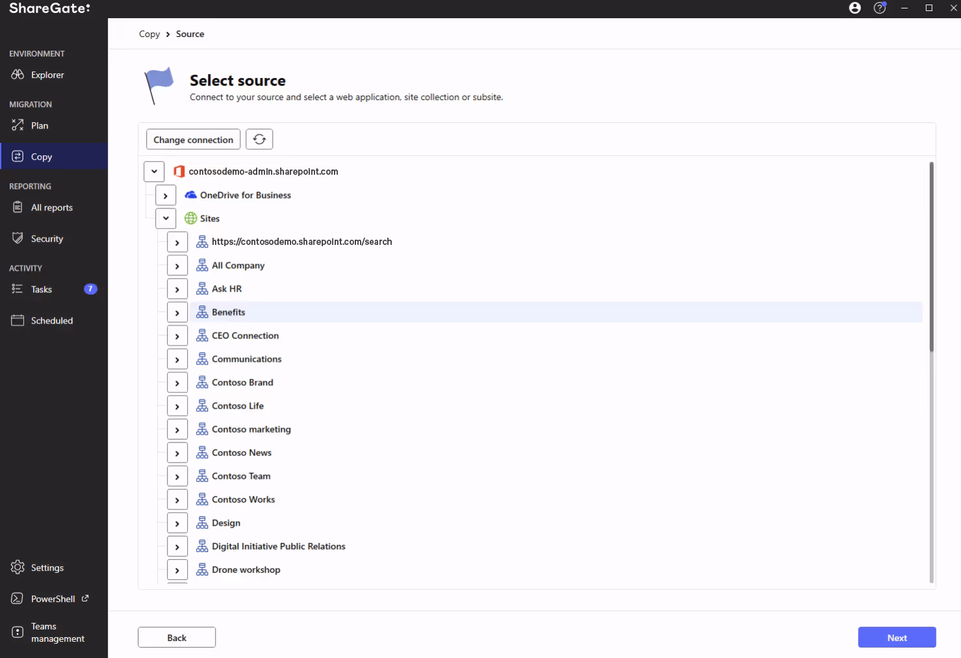
Task: Click the Source breadcrumb
Action: [190, 34]
